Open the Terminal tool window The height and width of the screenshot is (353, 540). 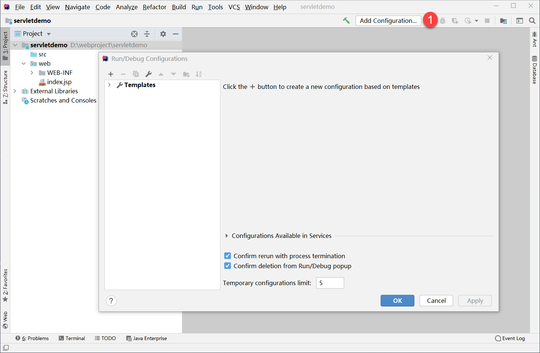point(72,338)
